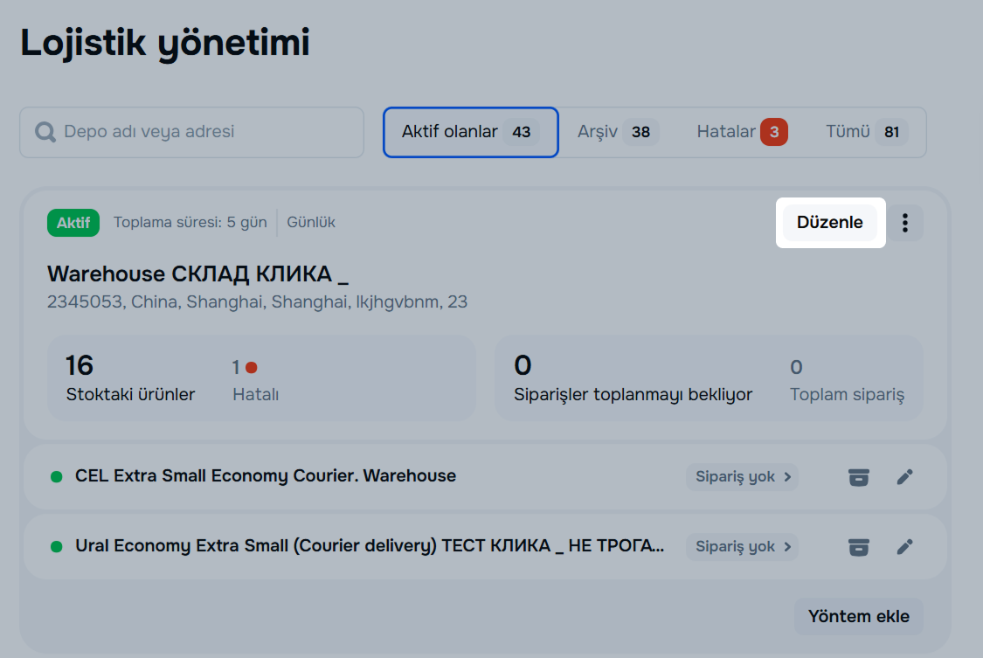Click pencil icon for Ural Economy method
This screenshot has height=658, width=983.
click(x=905, y=547)
